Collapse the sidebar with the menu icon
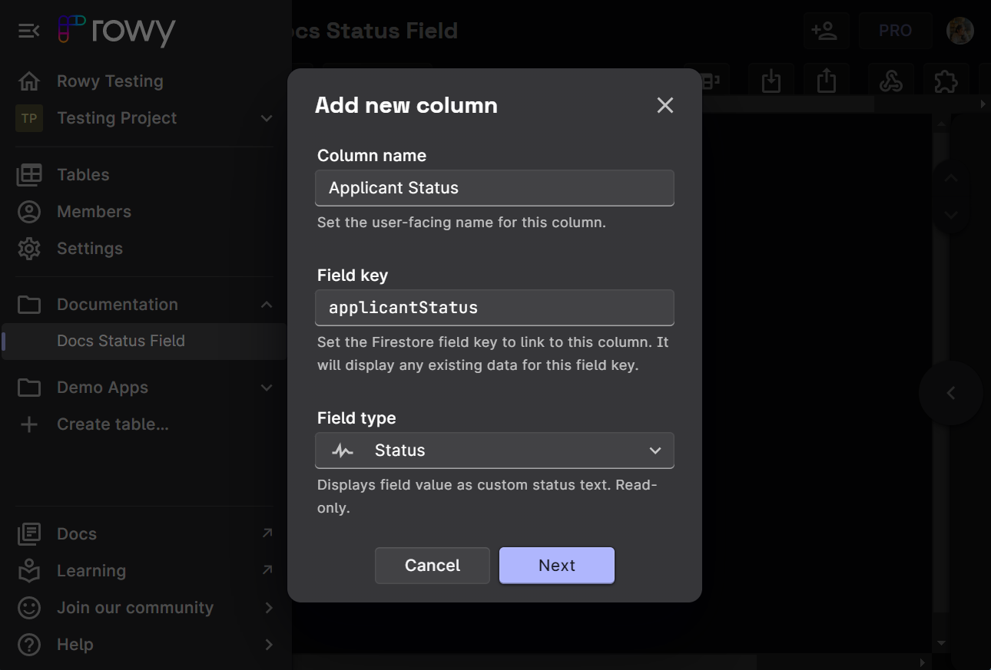The image size is (991, 670). (28, 31)
